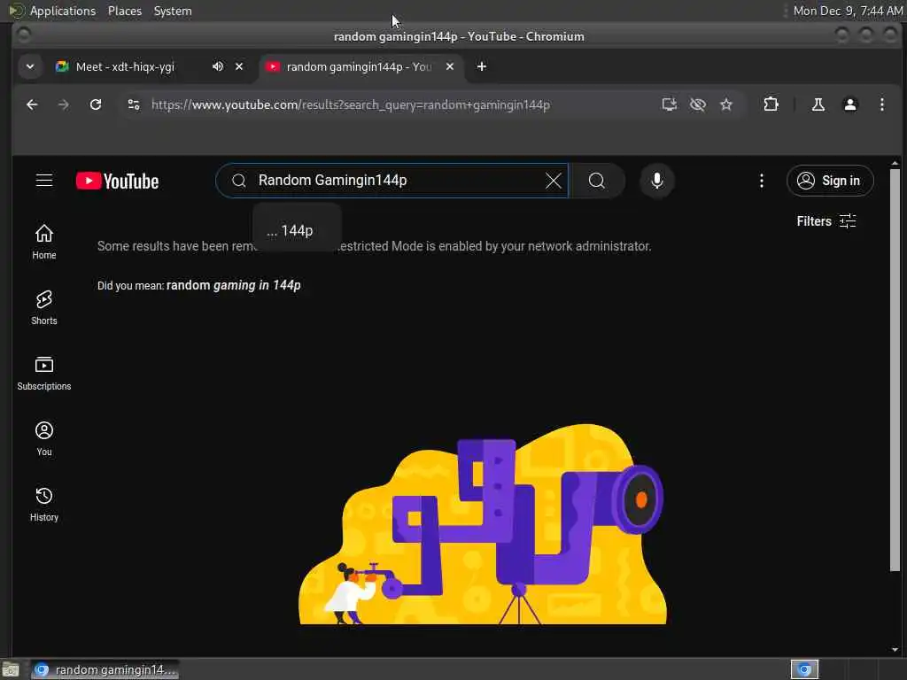Click the scroll down arrow of the scrollbar
The width and height of the screenshot is (907, 680).
tap(895, 650)
